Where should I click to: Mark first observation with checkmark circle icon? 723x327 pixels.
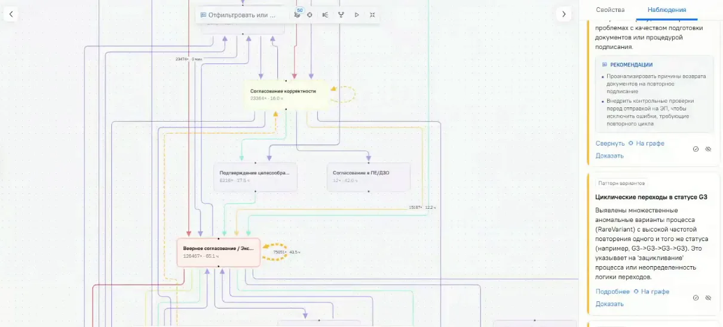[696, 149]
